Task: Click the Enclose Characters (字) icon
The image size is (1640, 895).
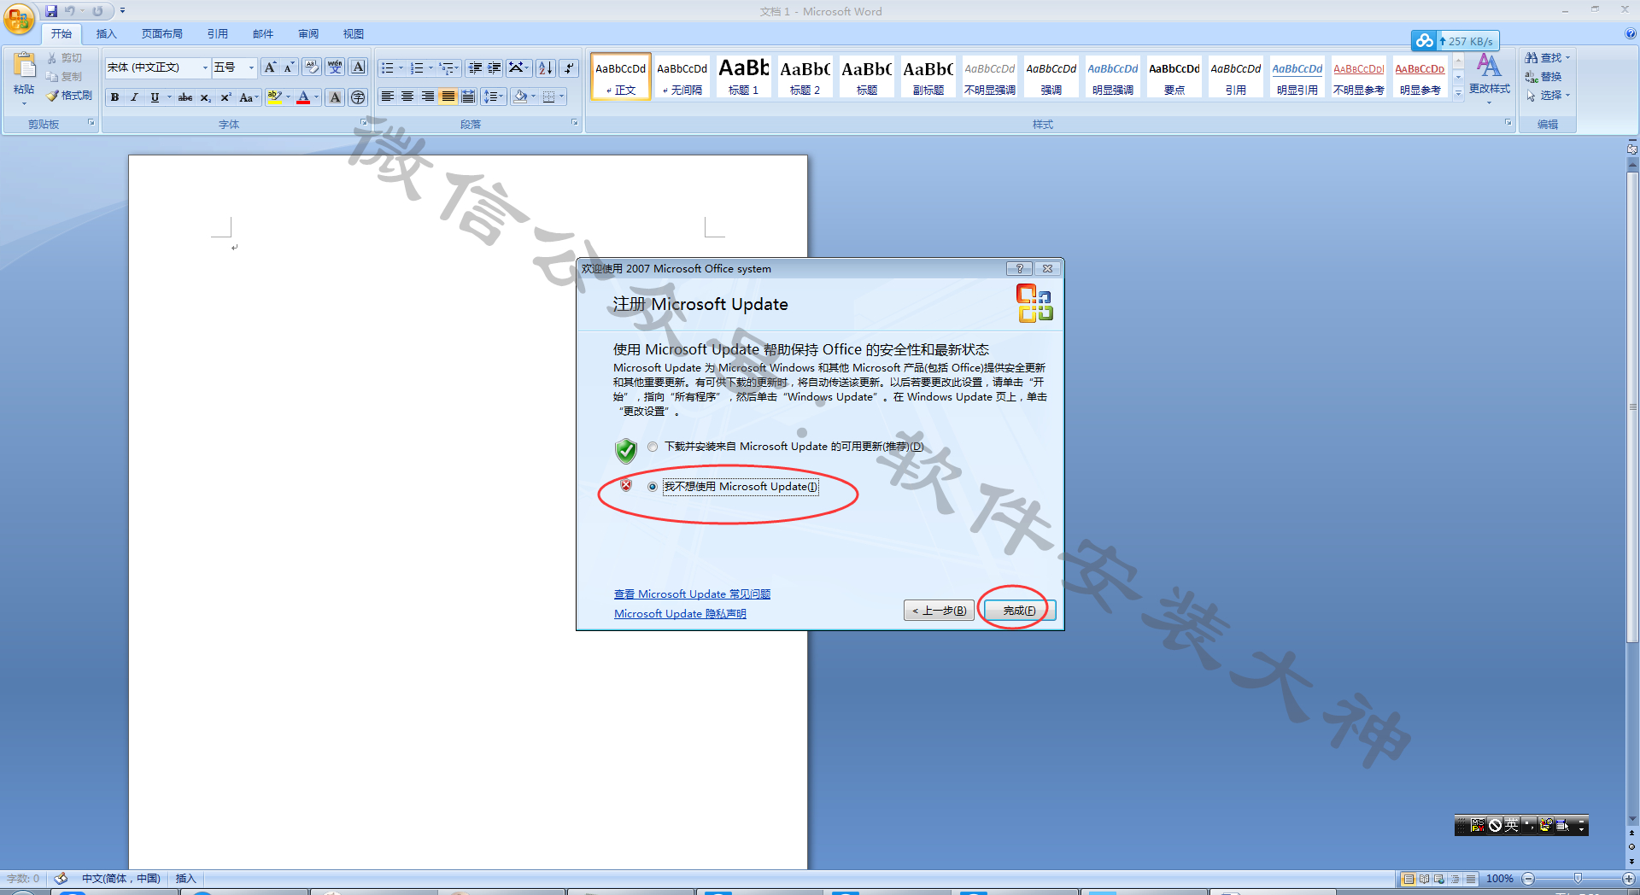Action: click(x=358, y=97)
